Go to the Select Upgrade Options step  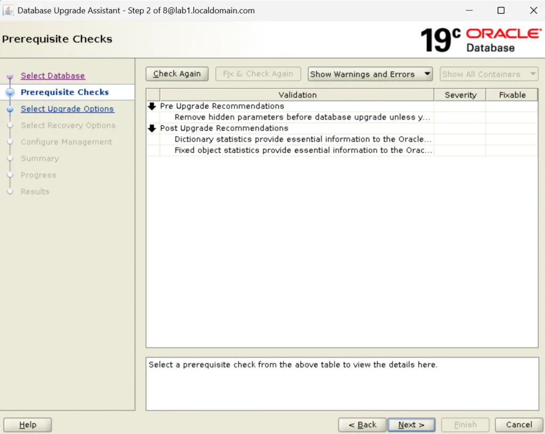[x=67, y=108]
